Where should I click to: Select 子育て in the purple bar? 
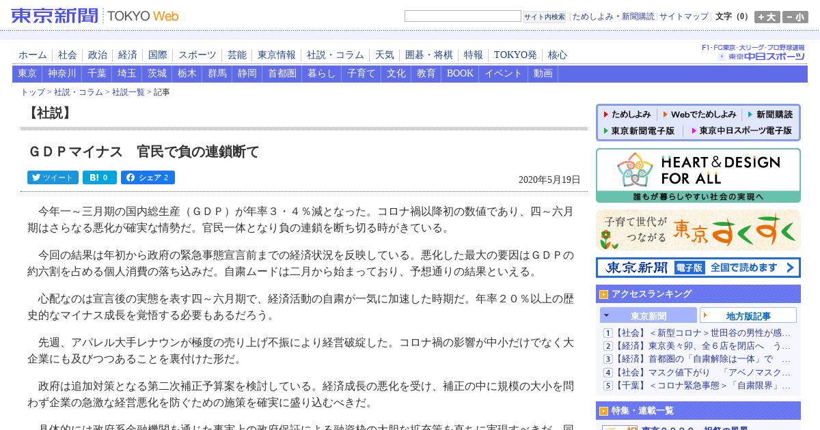click(x=361, y=74)
